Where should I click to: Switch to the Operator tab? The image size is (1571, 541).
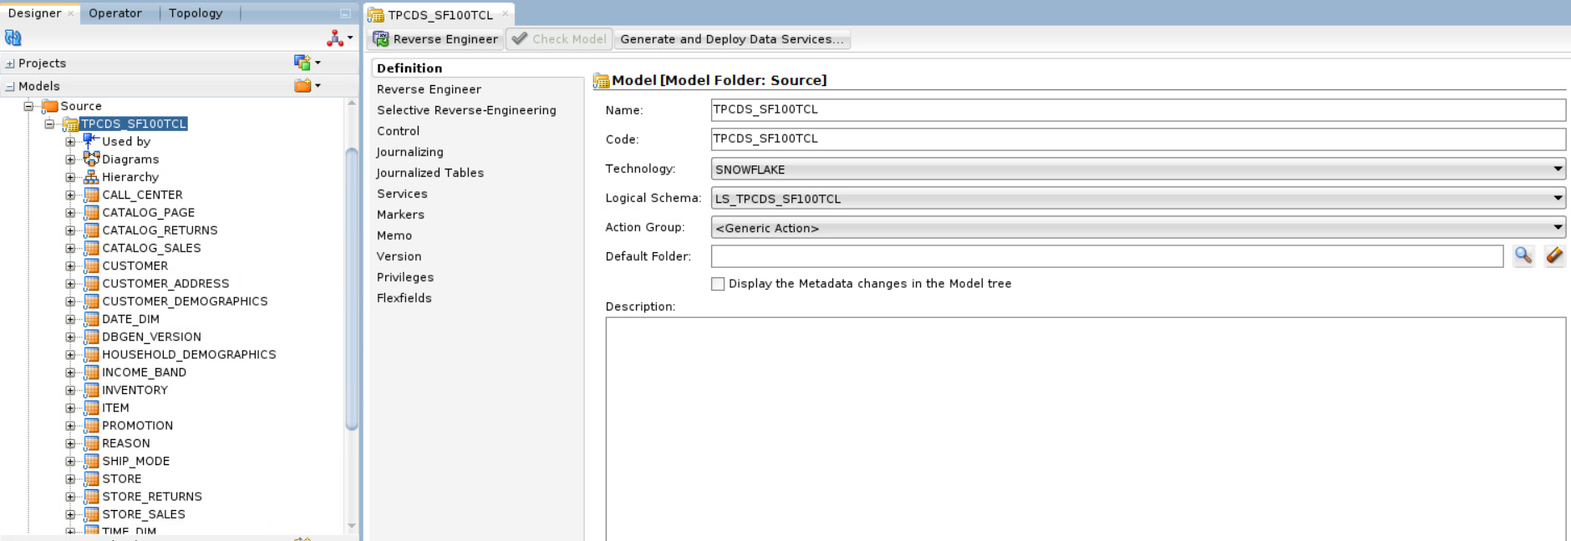[x=115, y=13]
